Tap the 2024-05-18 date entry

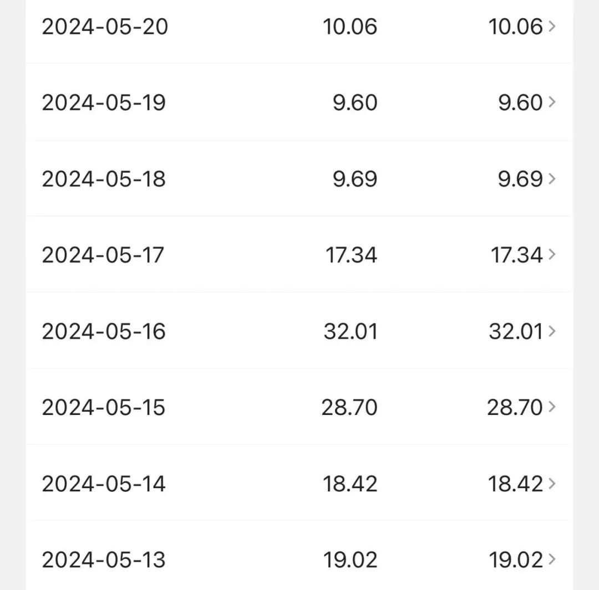[x=104, y=179]
